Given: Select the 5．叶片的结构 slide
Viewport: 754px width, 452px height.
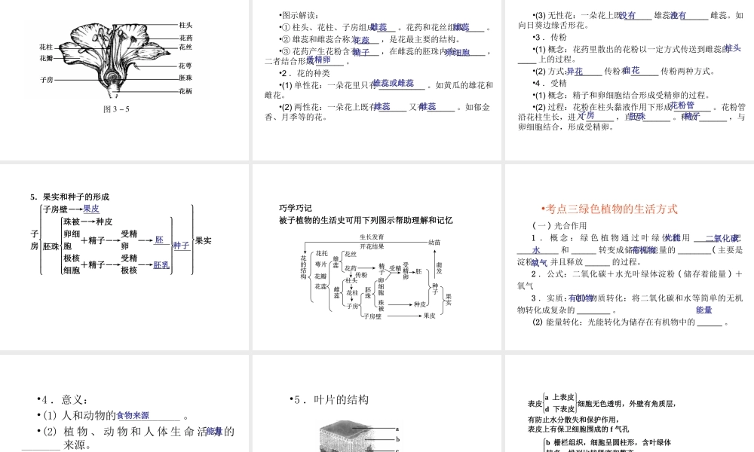Looking at the screenshot, I should click(377, 404).
